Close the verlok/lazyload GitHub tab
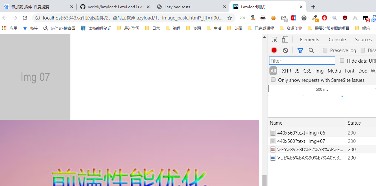 pyautogui.click(x=148, y=7)
